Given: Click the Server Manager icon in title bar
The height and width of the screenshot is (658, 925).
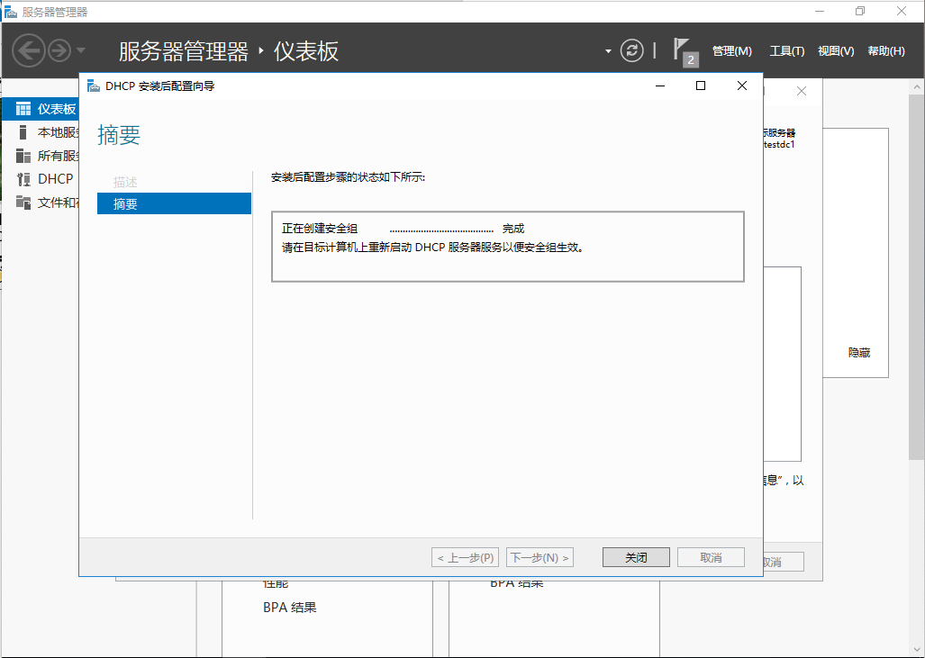Looking at the screenshot, I should pos(13,11).
